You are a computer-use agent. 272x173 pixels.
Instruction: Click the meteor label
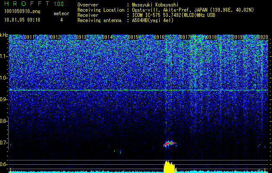61,13
